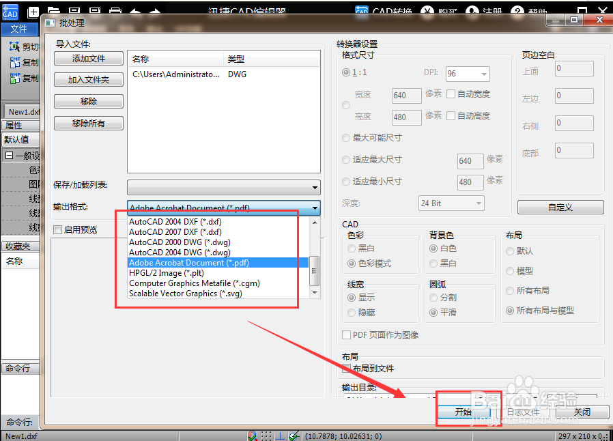Select Scalable Vector Graphics (*.svg) option
This screenshot has height=441, width=613.
218,294
